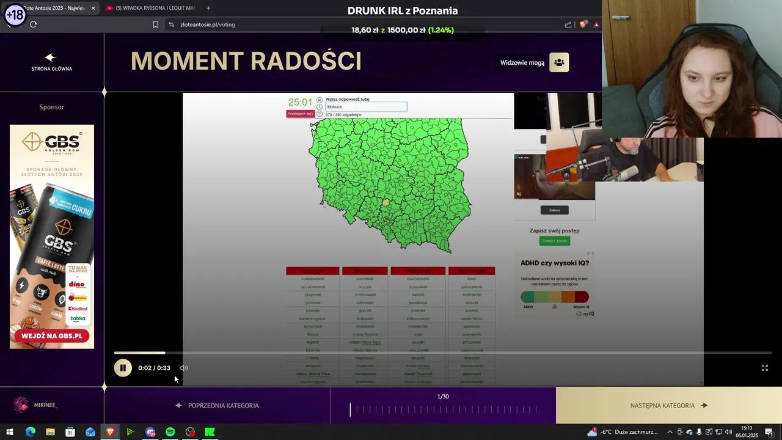This screenshot has height=440, width=782.
Task: Click the Widzowie mogą label
Action: point(522,62)
